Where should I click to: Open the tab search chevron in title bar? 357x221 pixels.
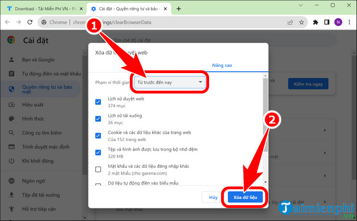click(x=300, y=5)
